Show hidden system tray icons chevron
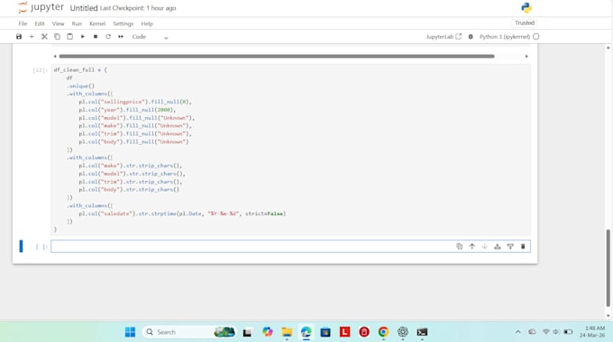This screenshot has height=342, width=613. pyautogui.click(x=518, y=332)
